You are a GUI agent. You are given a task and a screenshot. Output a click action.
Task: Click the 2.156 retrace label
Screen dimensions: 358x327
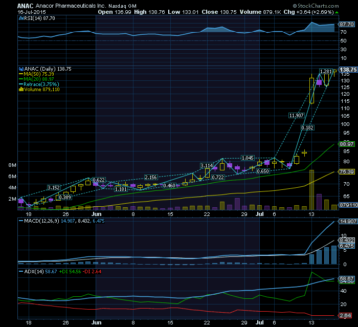[x=151, y=178]
